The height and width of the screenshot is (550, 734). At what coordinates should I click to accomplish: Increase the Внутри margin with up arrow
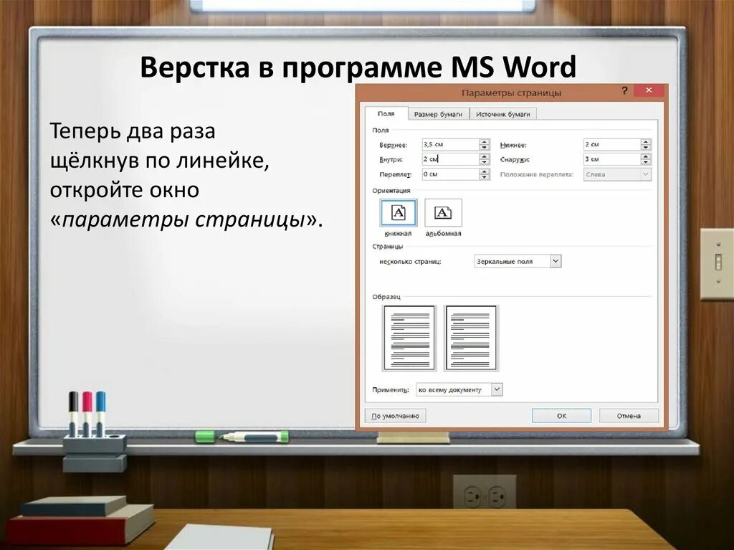485,156
